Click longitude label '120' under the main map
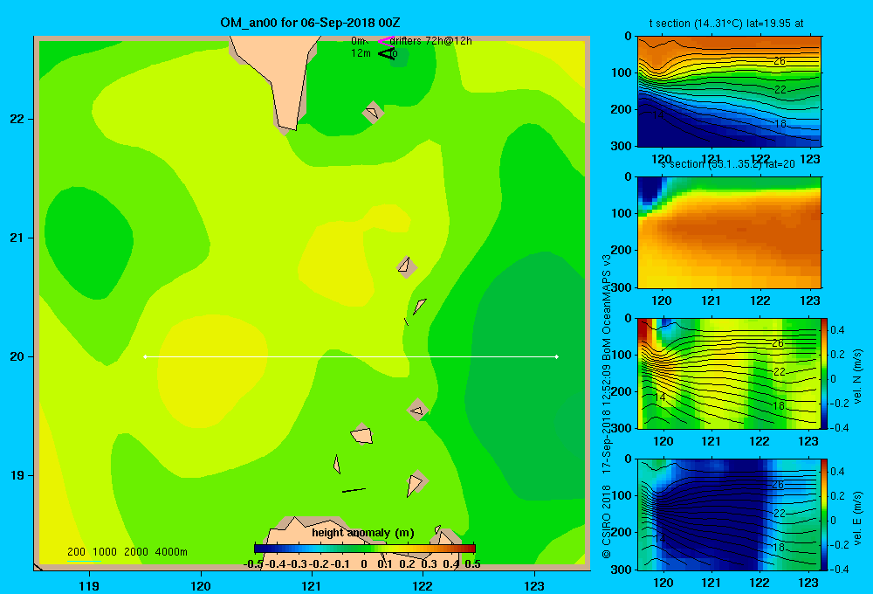Viewport: 873px width, 594px height. (x=201, y=585)
